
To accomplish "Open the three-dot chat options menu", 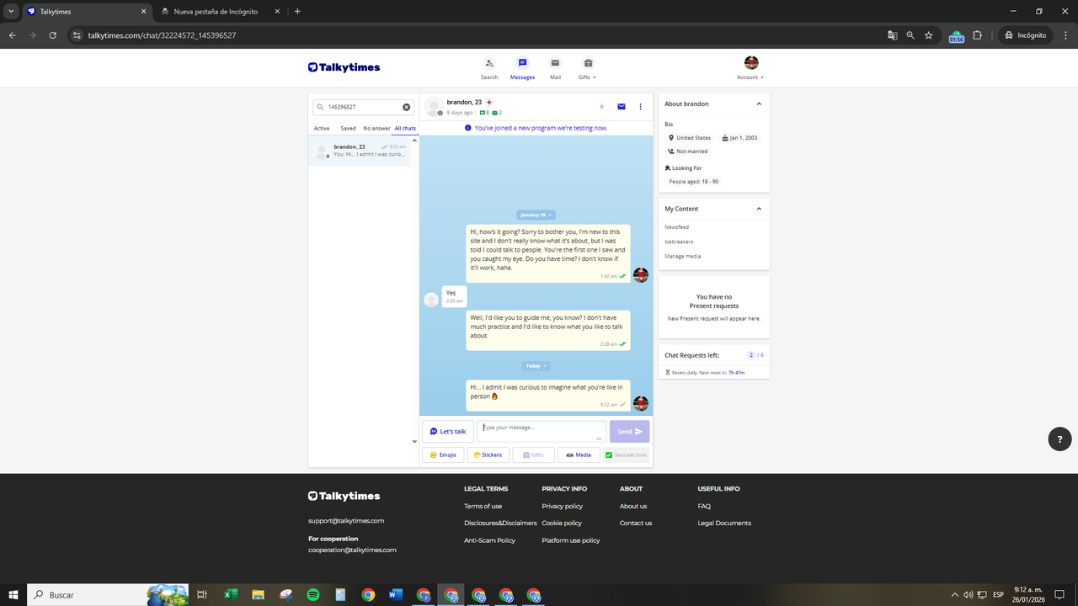I will [x=641, y=107].
